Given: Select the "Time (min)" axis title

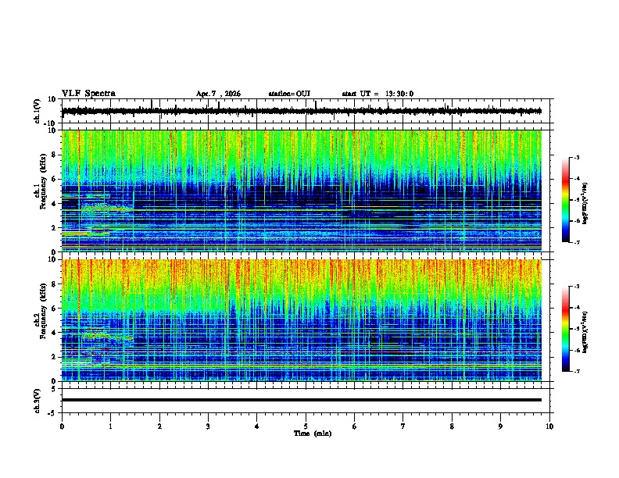Looking at the screenshot, I should pyautogui.click(x=313, y=433).
